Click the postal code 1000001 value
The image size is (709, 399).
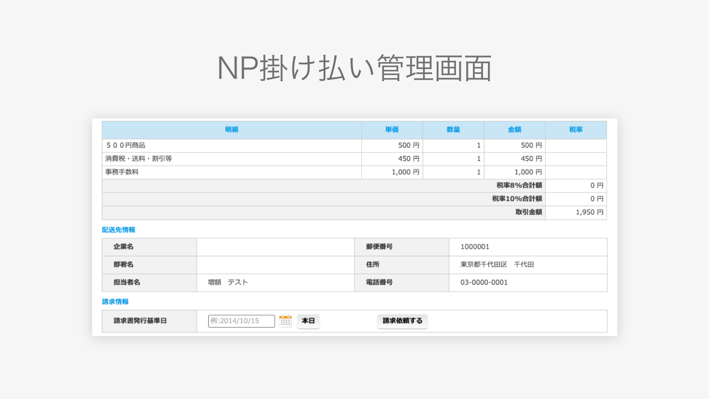pyautogui.click(x=475, y=247)
